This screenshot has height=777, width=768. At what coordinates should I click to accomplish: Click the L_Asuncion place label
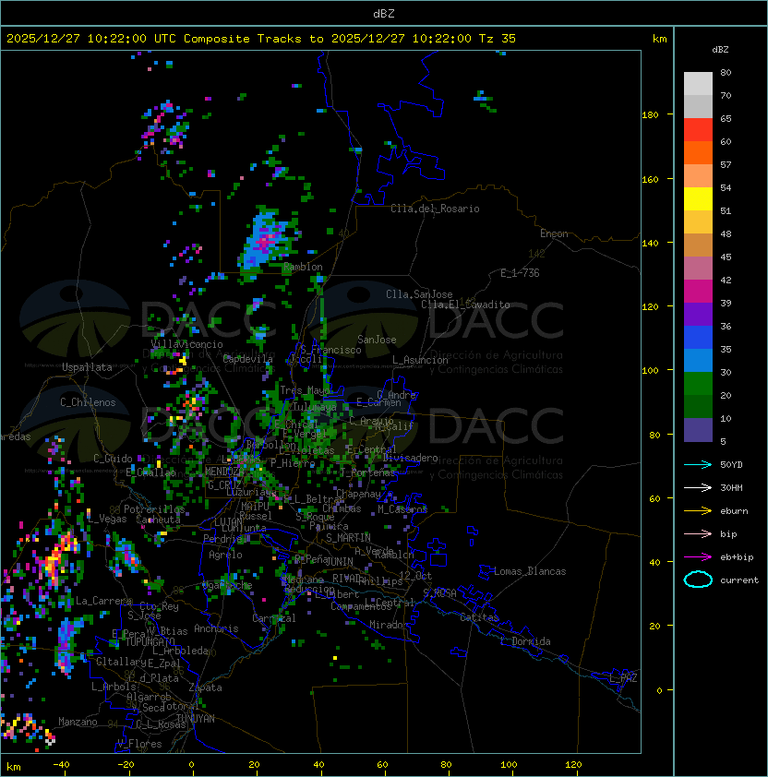[x=420, y=360]
